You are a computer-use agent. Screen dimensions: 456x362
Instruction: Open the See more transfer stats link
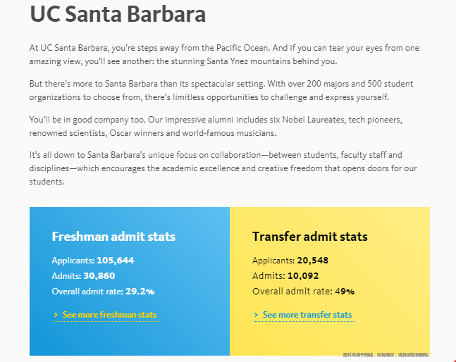point(307,315)
